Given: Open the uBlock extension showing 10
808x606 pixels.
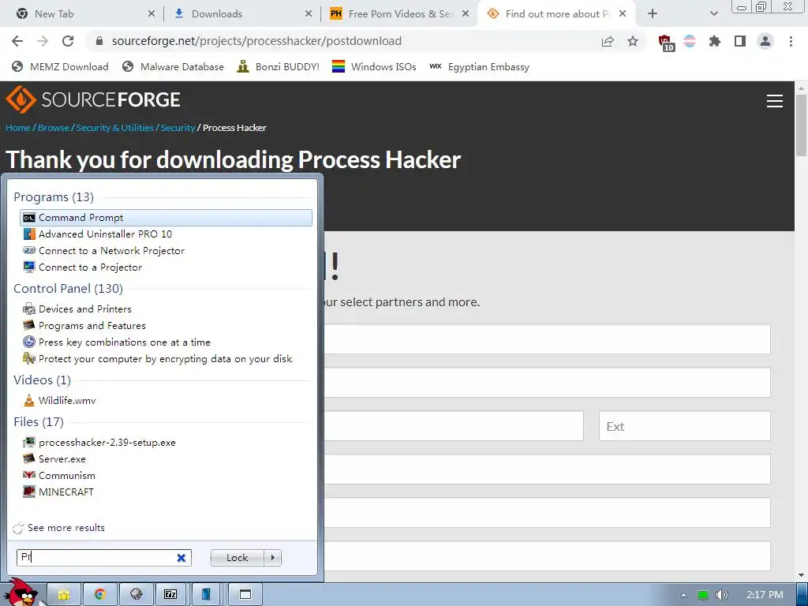Looking at the screenshot, I should click(666, 43).
